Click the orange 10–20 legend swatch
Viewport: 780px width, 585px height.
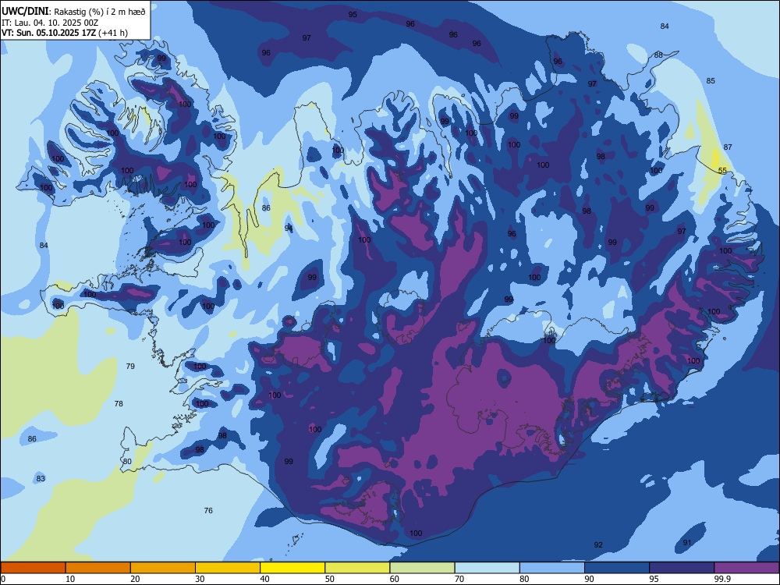[x=98, y=568]
